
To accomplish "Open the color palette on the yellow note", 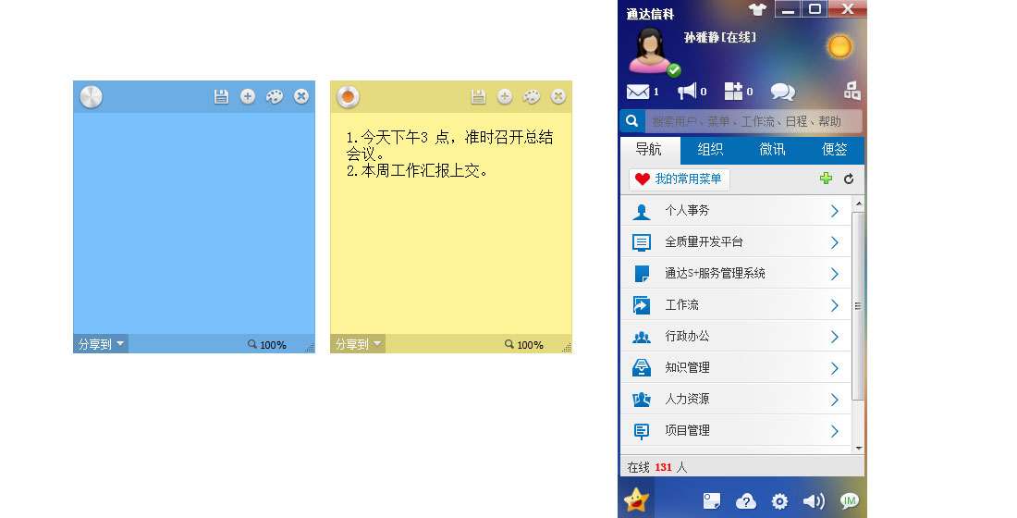I will click(x=532, y=96).
